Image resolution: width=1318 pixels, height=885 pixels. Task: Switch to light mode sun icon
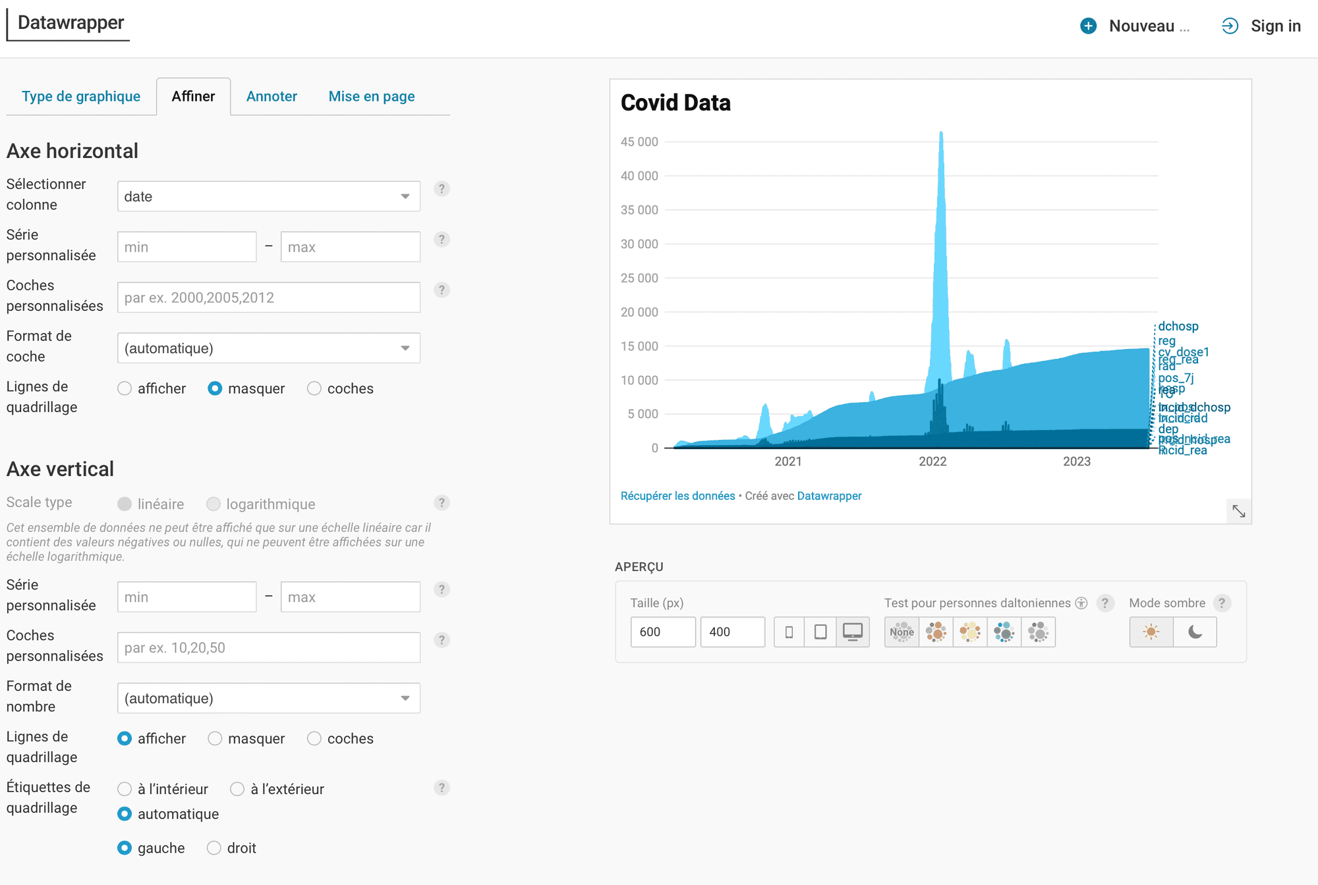coord(1151,632)
